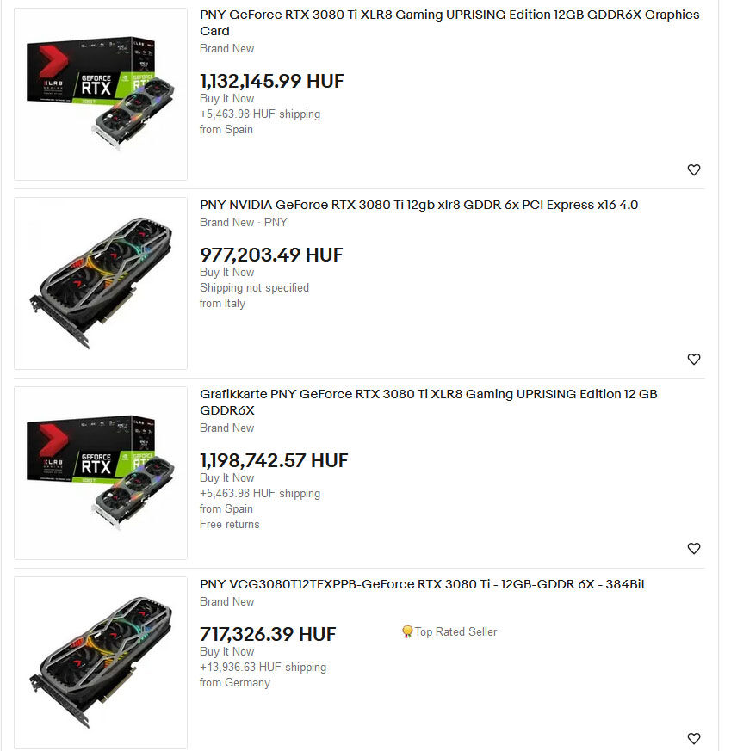Click first listing boxed GPU thumbnail
The height and width of the screenshot is (751, 731).
(101, 95)
